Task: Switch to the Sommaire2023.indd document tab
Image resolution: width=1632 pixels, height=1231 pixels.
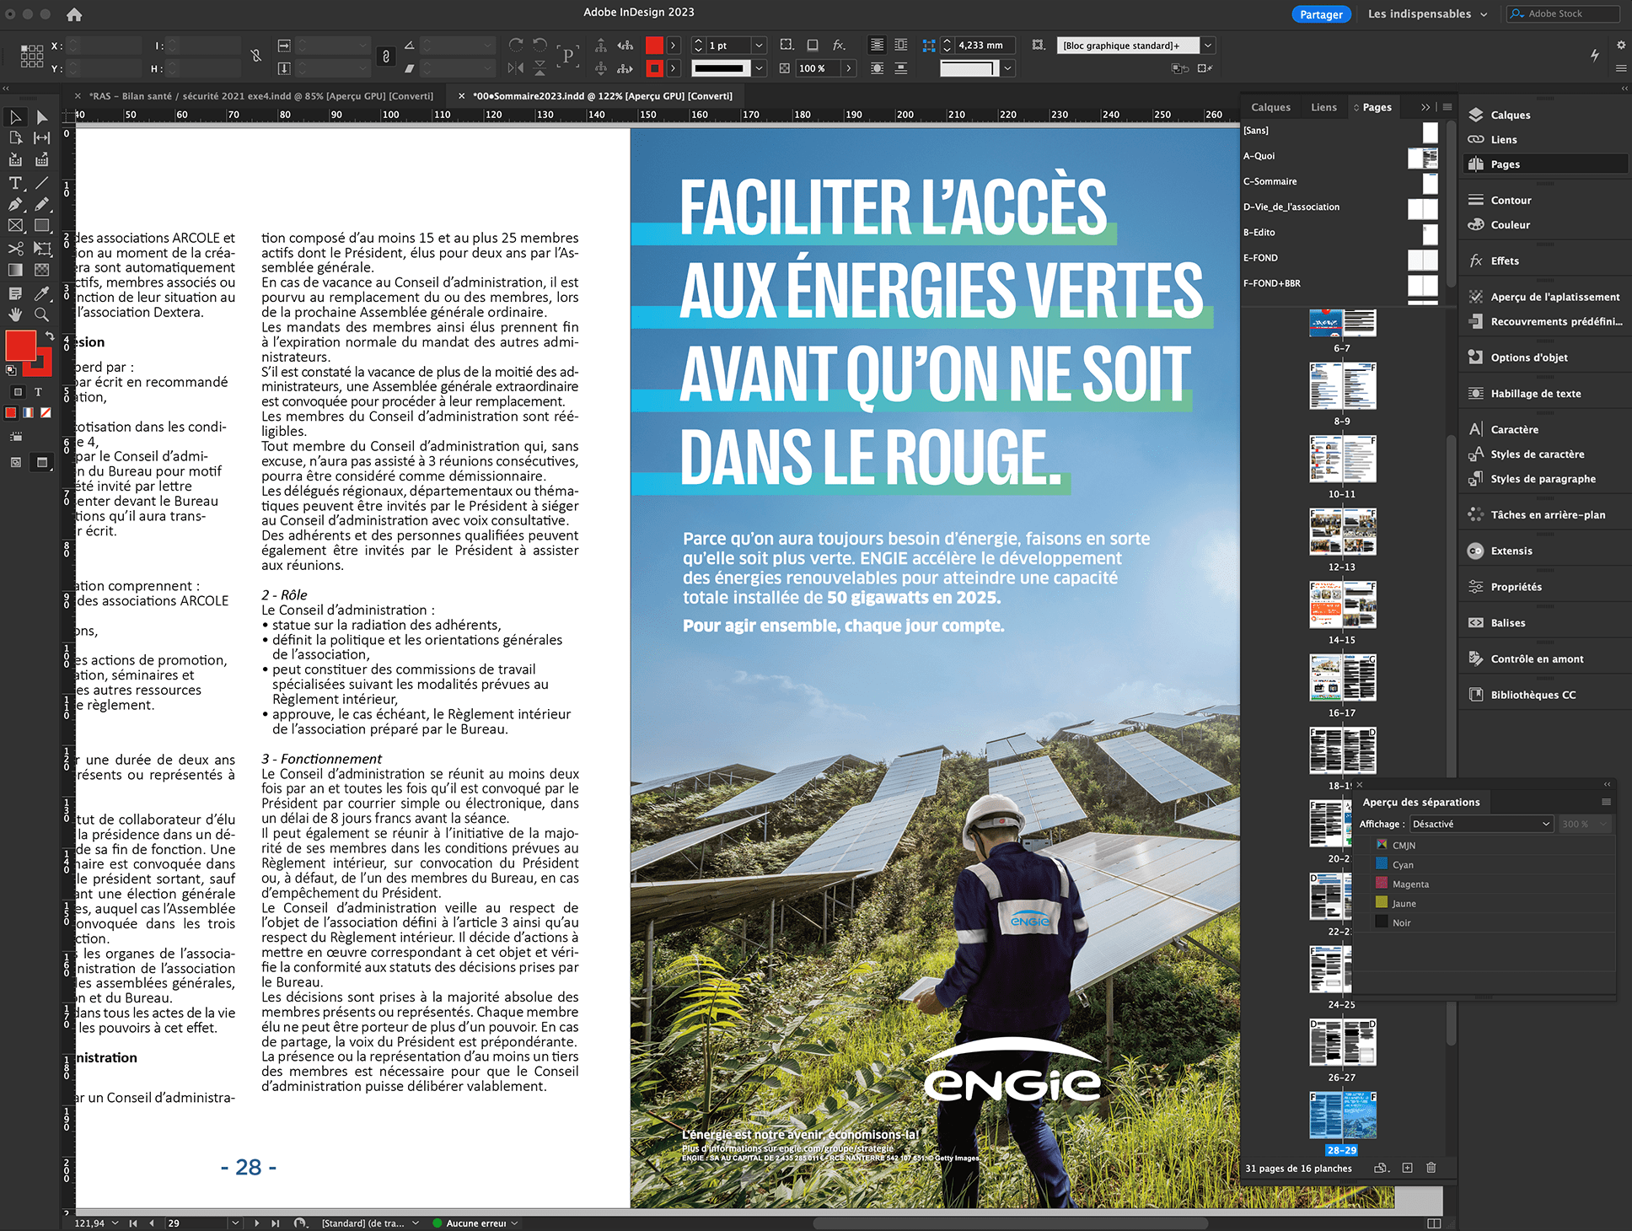Action: 602,96
